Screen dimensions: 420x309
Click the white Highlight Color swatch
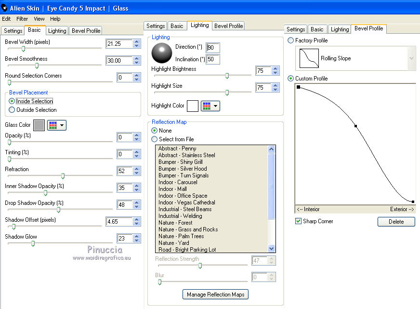[x=193, y=106]
